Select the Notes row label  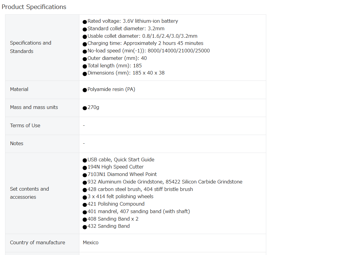point(16,144)
